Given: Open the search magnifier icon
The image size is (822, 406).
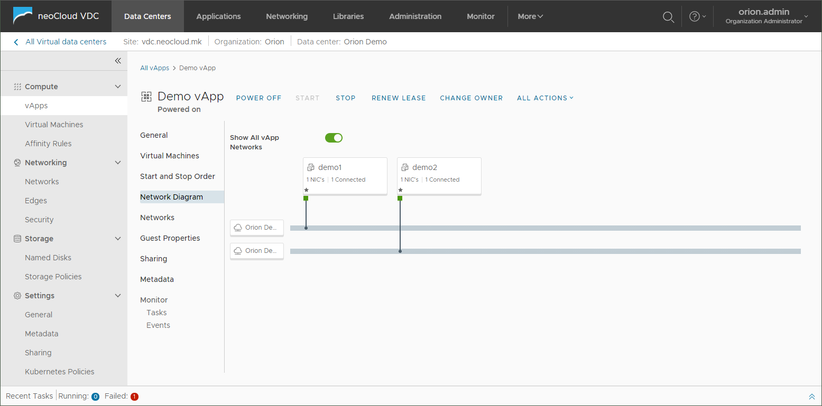Looking at the screenshot, I should (x=668, y=17).
